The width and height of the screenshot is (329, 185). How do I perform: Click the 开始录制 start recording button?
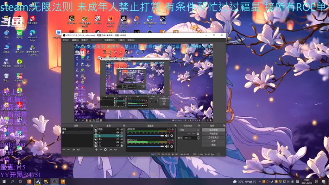tap(213, 134)
